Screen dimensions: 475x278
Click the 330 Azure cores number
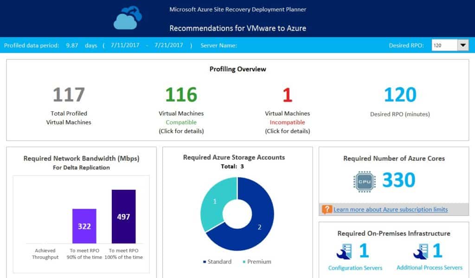tap(399, 180)
